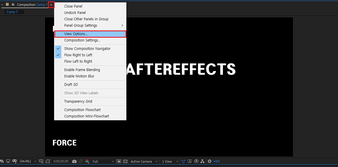Toggle Draft 3D in the menu
The height and width of the screenshot is (167, 338).
point(90,84)
